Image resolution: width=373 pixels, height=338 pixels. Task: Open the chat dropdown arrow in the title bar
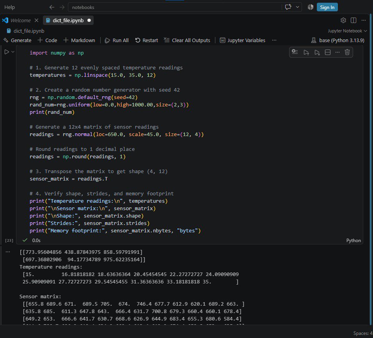click(x=297, y=7)
